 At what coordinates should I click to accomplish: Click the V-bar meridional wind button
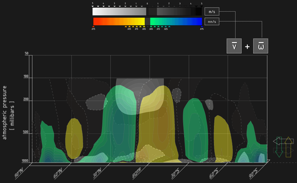(x=234, y=46)
